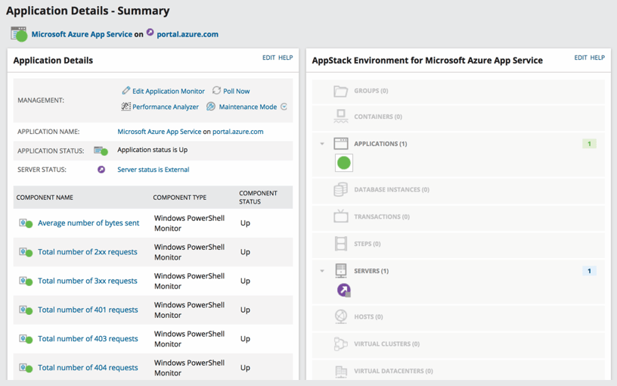The height and width of the screenshot is (386, 617).
Task: Click the green count badge for Applications
Action: [x=589, y=144]
